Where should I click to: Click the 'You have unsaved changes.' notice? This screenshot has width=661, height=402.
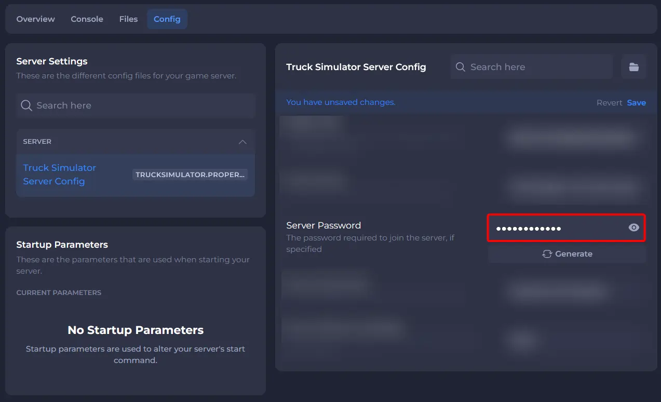click(x=341, y=102)
